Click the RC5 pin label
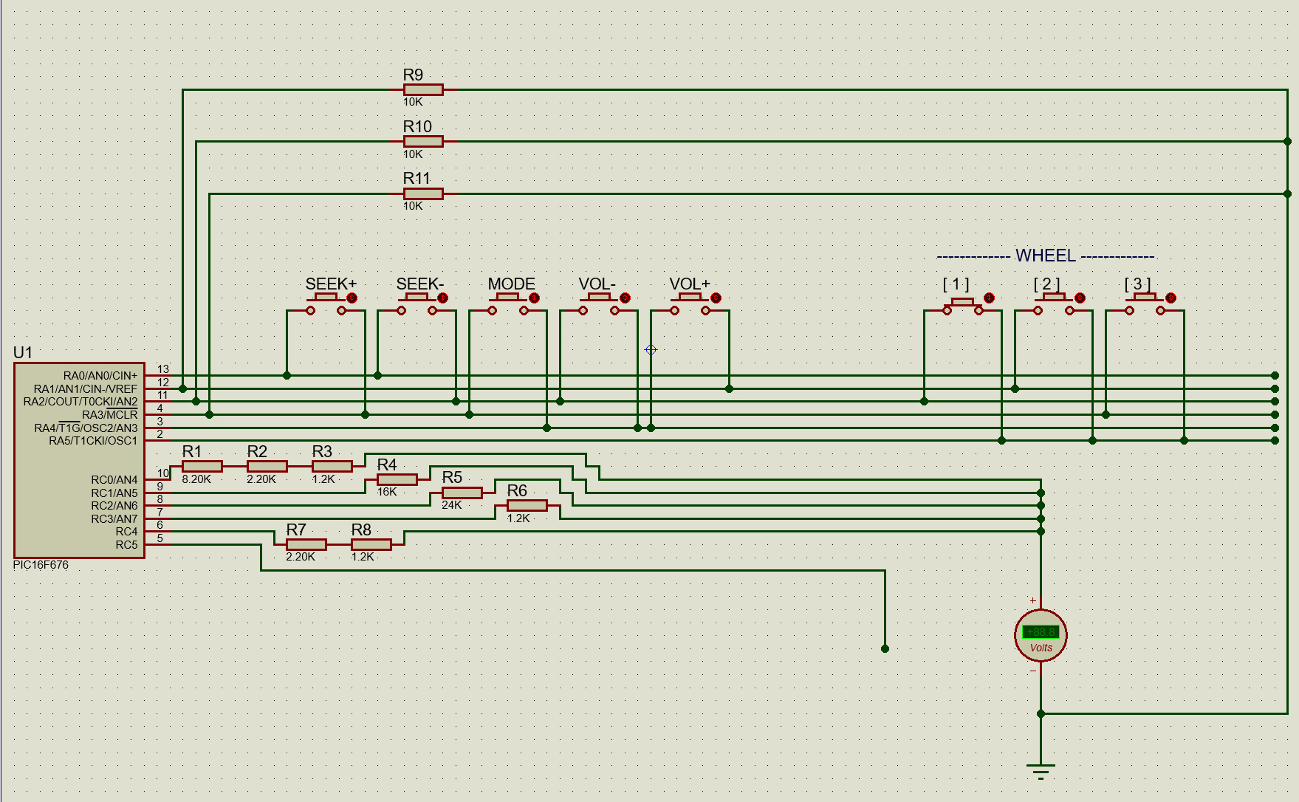This screenshot has width=1299, height=802. coord(126,545)
